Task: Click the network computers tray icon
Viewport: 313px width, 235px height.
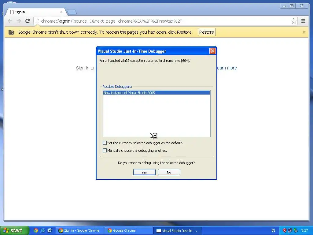Action: pyautogui.click(x=290, y=230)
